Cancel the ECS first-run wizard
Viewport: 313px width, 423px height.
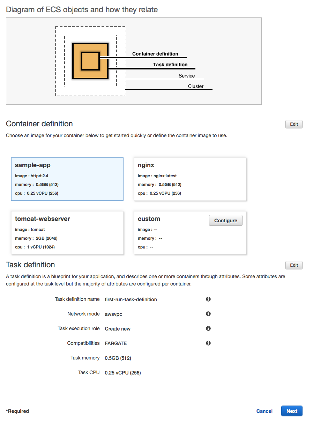264,411
